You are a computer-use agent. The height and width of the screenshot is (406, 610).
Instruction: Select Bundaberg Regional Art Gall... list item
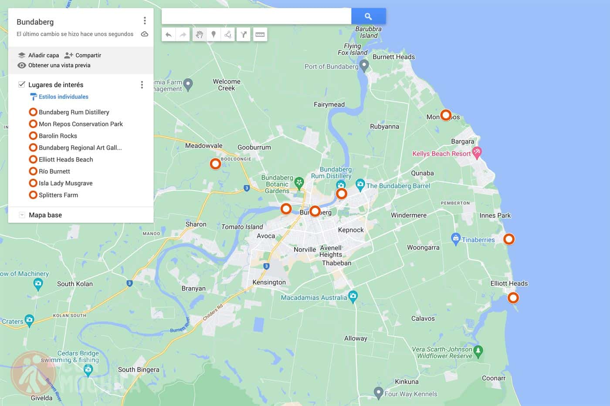(x=81, y=148)
